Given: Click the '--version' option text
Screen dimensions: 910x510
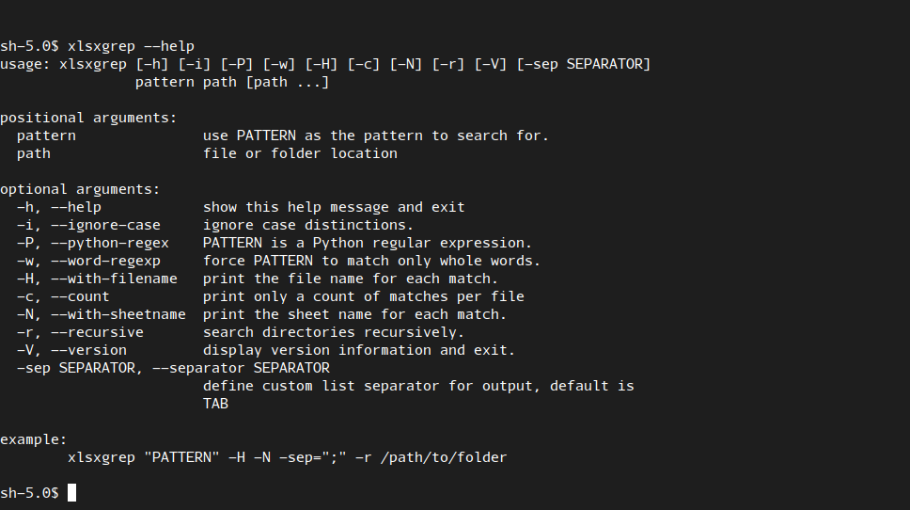Looking at the screenshot, I should [88, 350].
